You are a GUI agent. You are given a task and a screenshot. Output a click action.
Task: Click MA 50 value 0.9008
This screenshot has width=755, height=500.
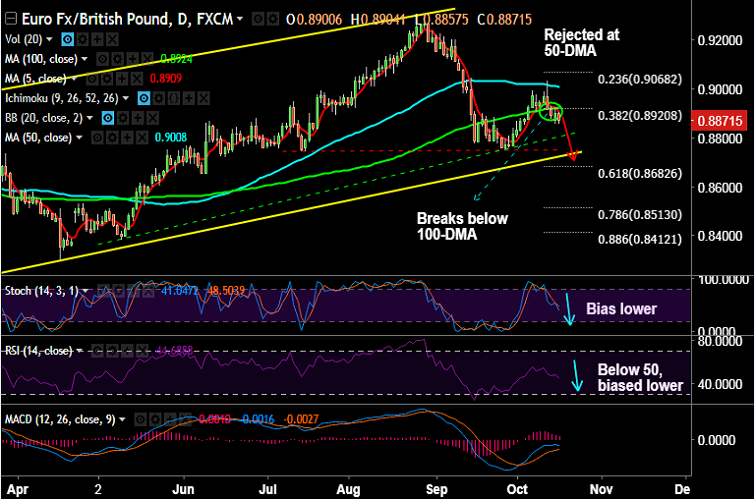point(170,139)
